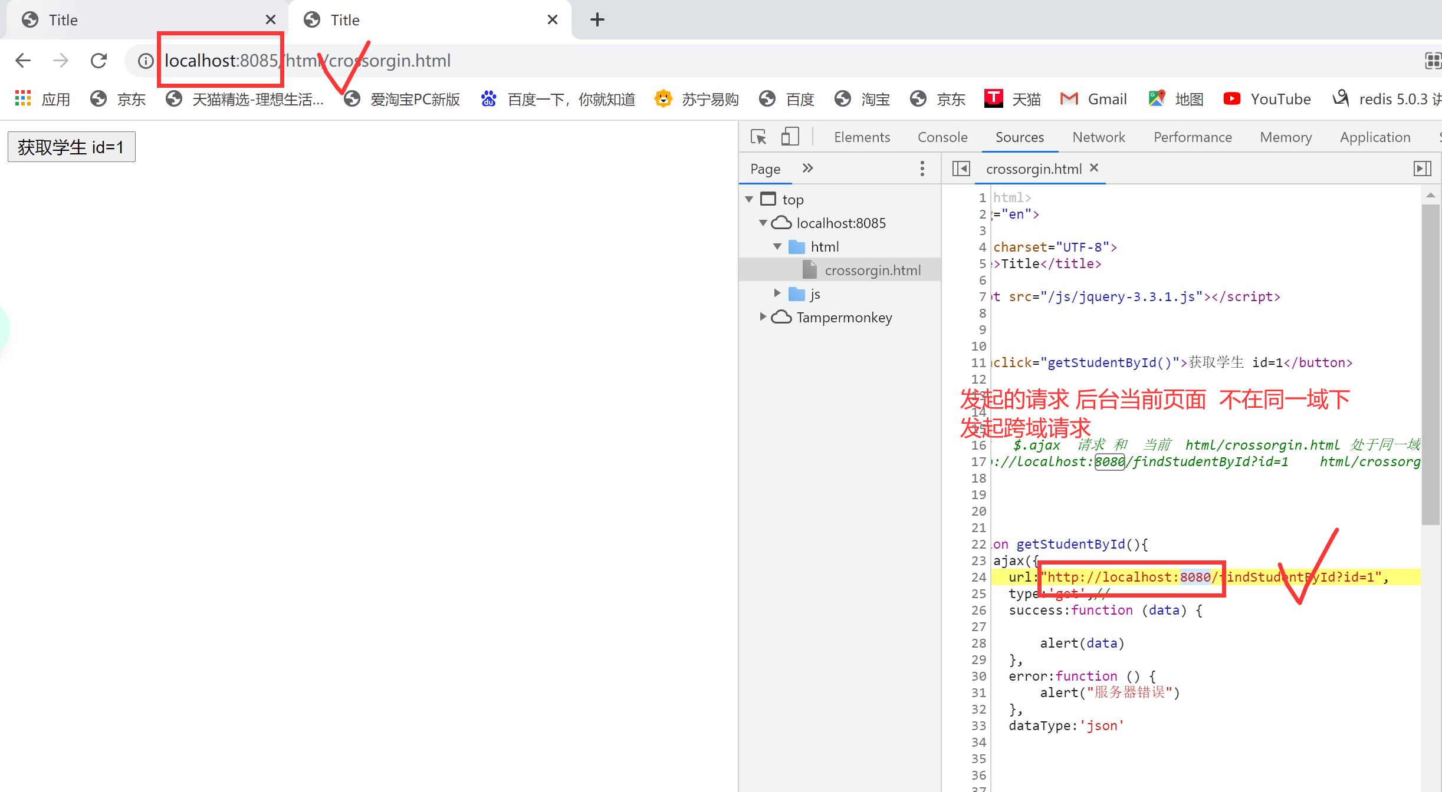The image size is (1442, 792).
Task: Select the Page navigator tab
Action: pos(765,169)
